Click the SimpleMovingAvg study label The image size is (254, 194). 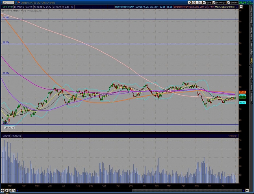190,7
